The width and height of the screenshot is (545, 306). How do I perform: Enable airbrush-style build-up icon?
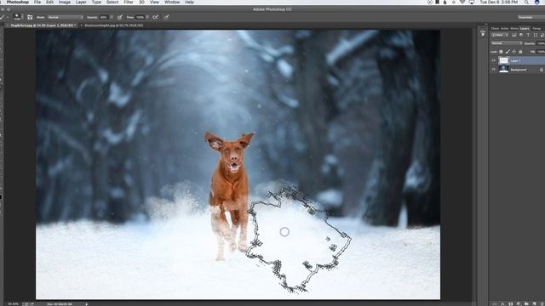(x=155, y=17)
